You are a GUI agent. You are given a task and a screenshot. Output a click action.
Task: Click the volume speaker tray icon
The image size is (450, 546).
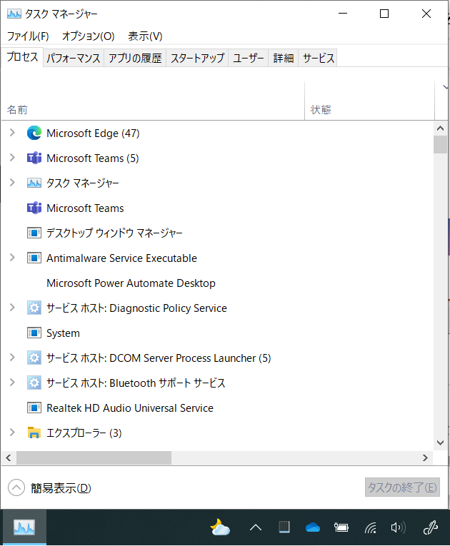pos(398,527)
